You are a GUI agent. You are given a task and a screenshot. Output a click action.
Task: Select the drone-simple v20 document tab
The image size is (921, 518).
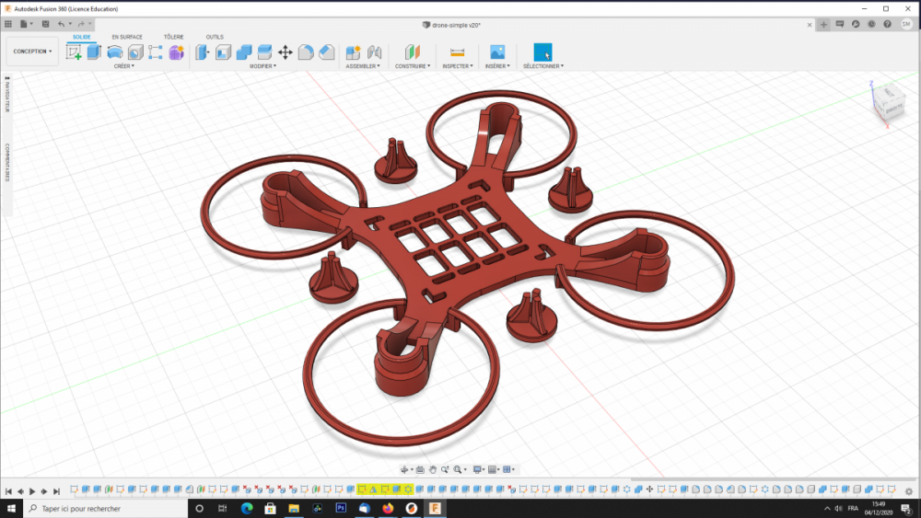coord(451,25)
